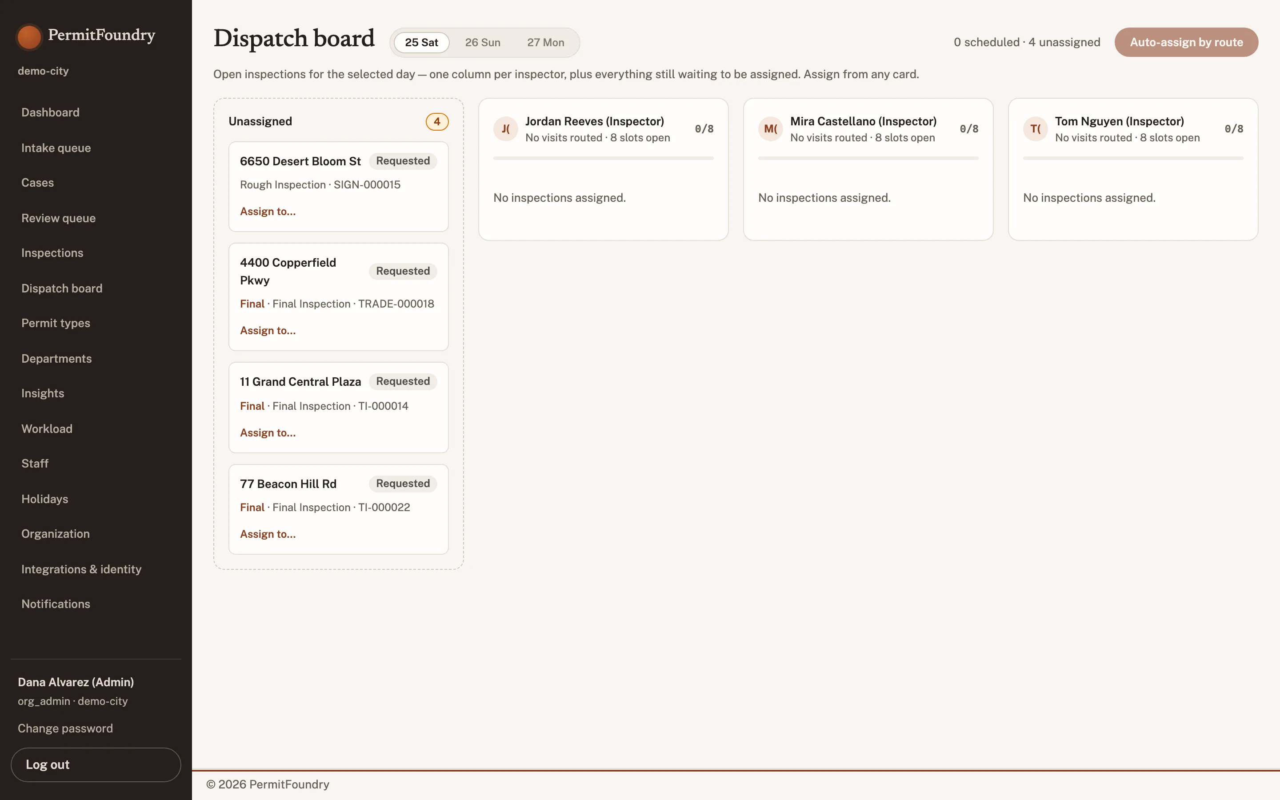Click the TRADE-000018 case reference line

click(337, 304)
